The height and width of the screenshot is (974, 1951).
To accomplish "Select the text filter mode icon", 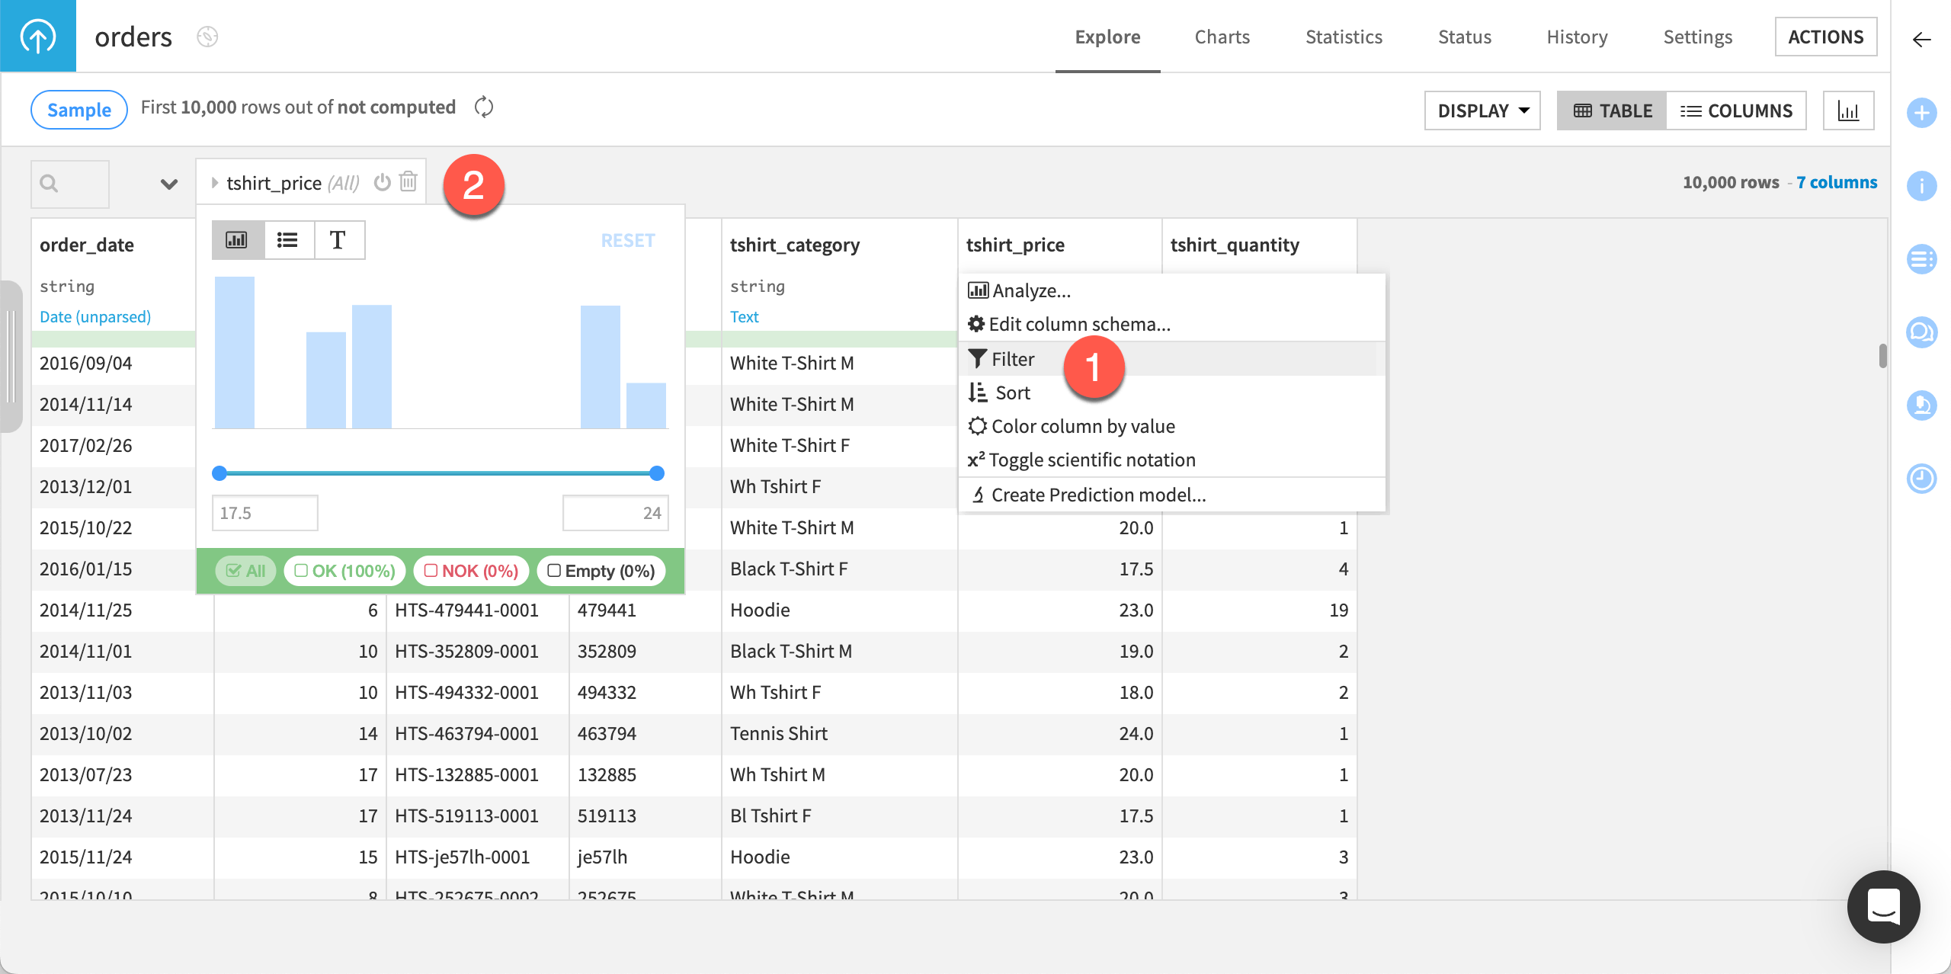I will 338,239.
